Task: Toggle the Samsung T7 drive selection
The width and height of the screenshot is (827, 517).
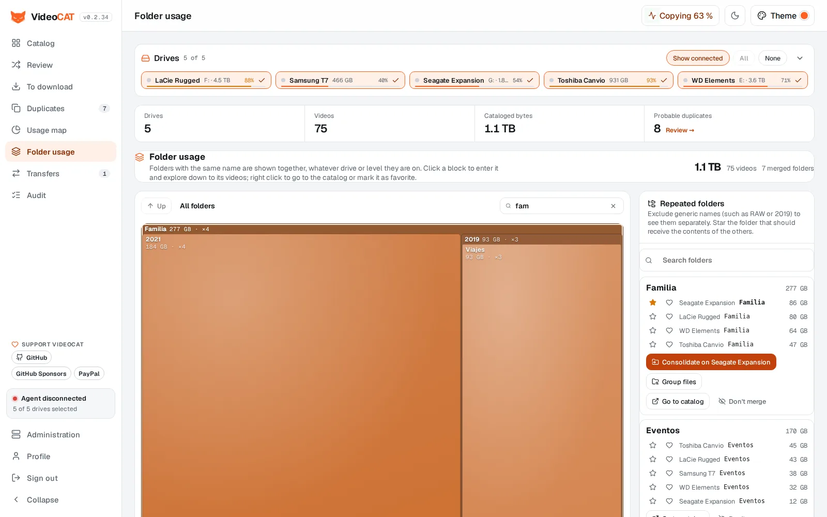Action: point(340,80)
